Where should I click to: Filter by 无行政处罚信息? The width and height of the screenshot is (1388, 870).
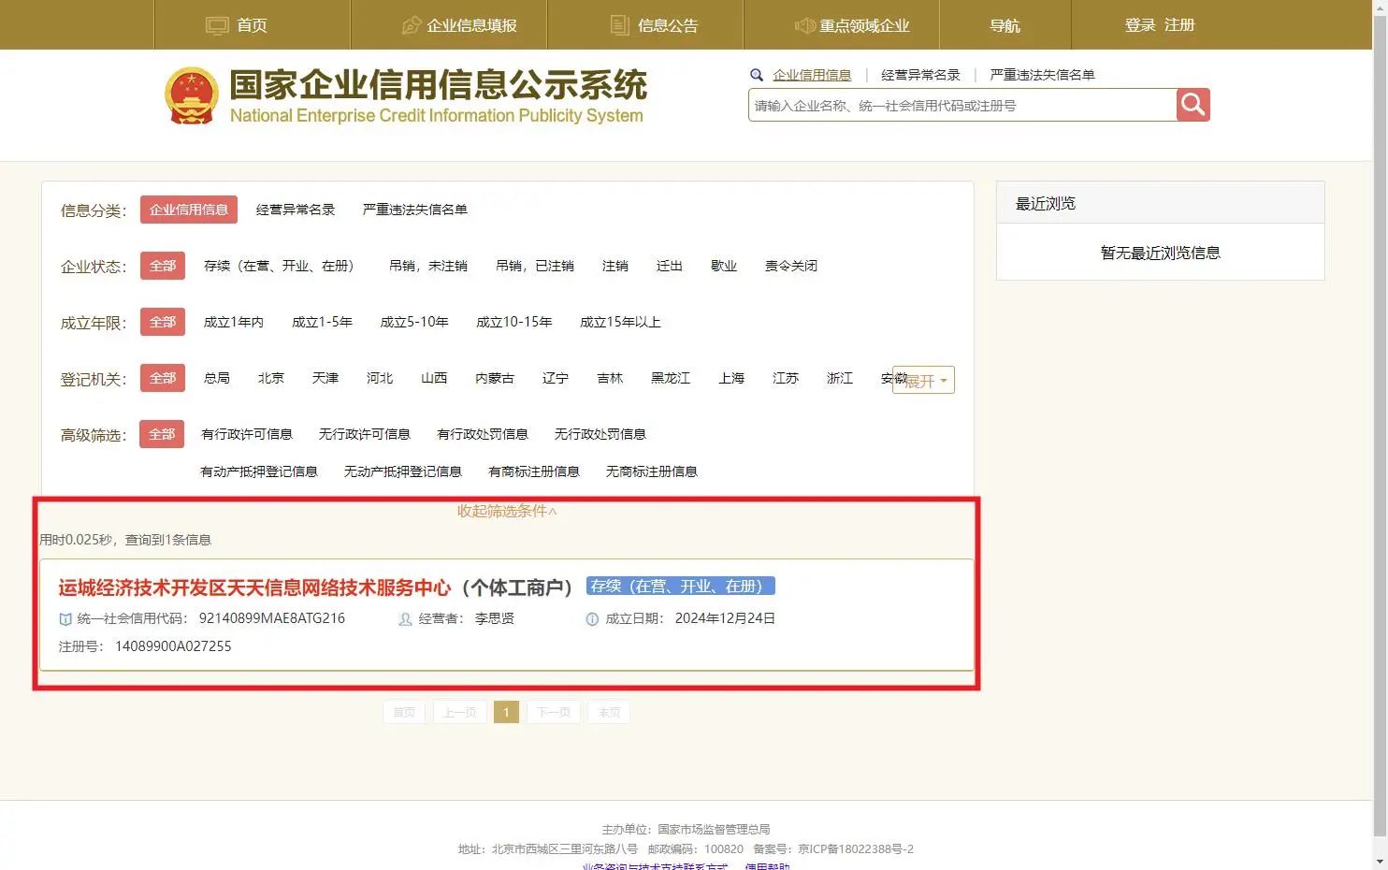click(x=600, y=434)
